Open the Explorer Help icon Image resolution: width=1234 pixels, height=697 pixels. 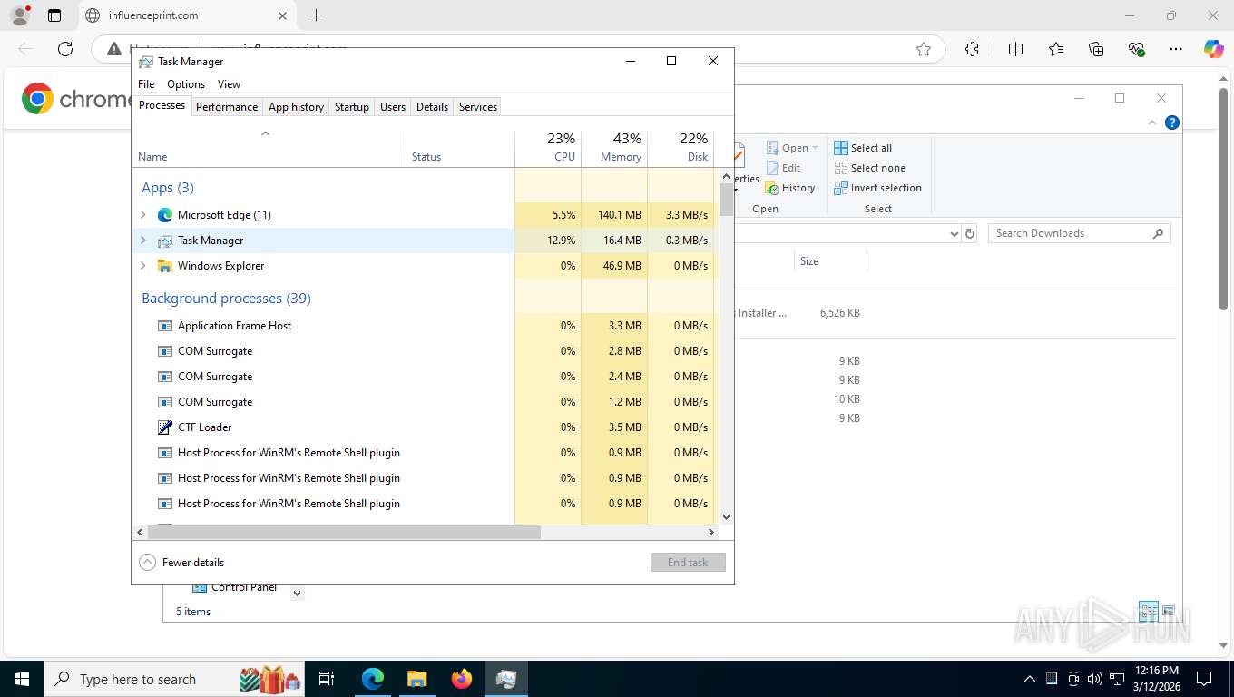point(1172,123)
